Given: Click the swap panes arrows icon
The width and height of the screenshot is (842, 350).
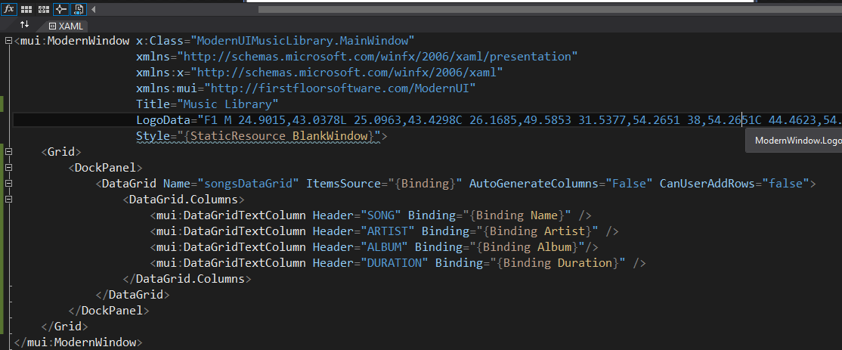Looking at the screenshot, I should click(24, 25).
